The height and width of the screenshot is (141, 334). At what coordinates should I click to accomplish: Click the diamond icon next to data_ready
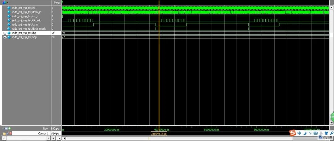point(9,29)
